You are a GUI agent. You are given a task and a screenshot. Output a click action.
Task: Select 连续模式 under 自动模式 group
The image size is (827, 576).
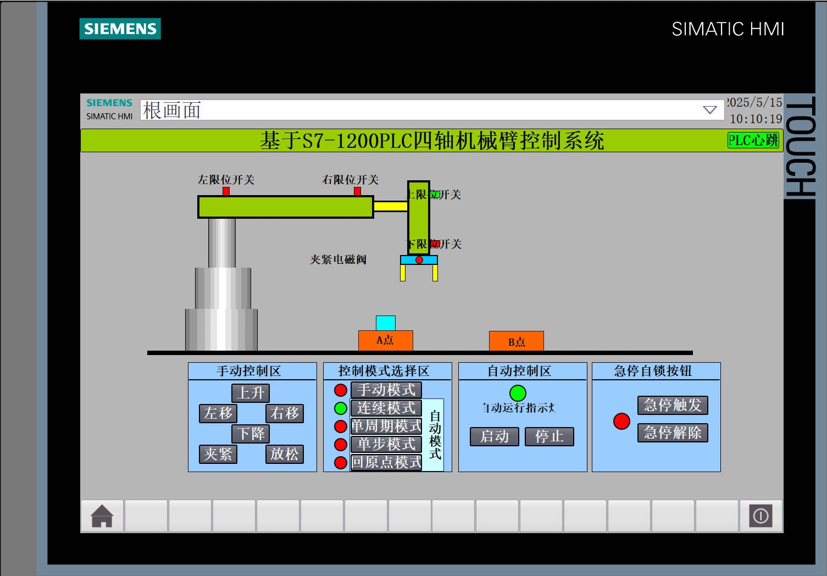tap(386, 408)
